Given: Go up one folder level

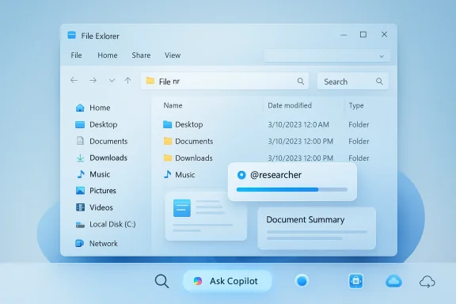Looking at the screenshot, I should click(127, 80).
